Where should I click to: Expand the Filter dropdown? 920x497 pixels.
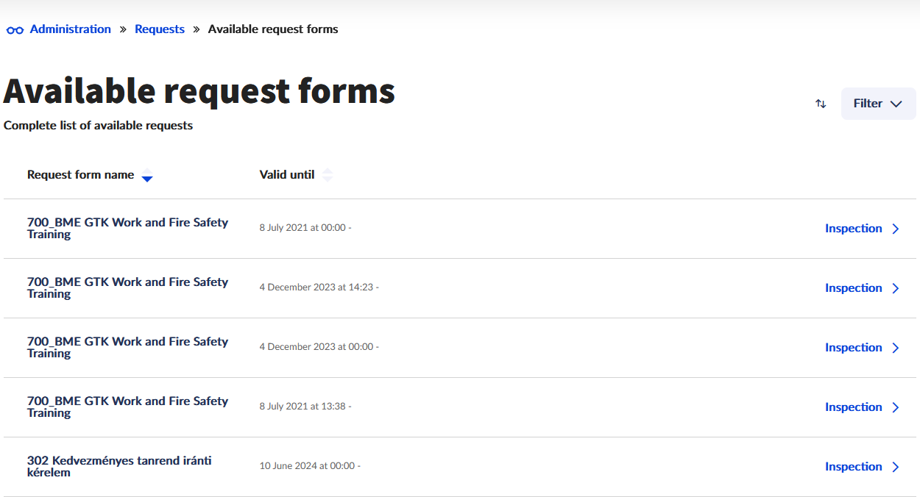tap(878, 104)
